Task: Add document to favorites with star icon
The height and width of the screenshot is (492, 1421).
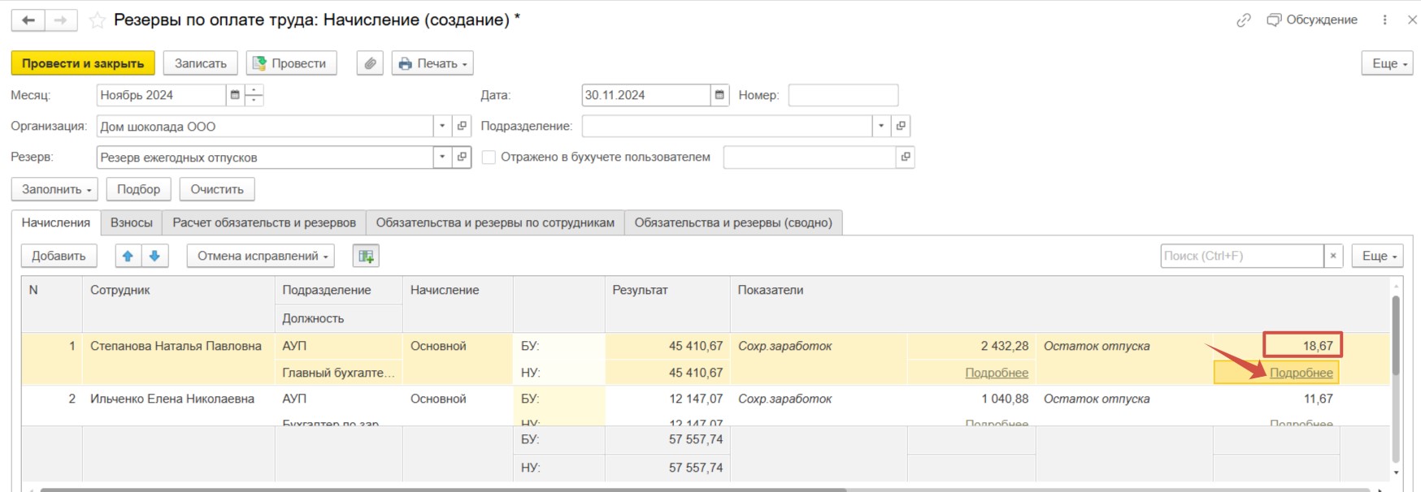Action: (x=97, y=20)
